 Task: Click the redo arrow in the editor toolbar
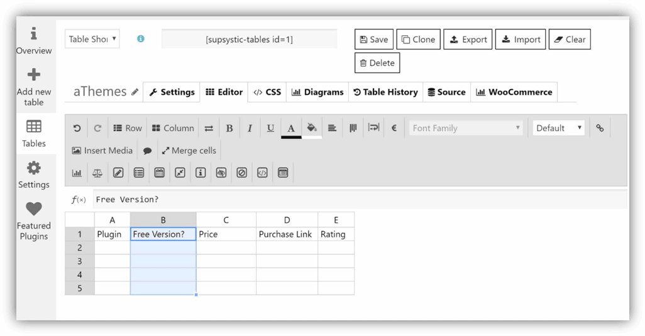pos(97,128)
